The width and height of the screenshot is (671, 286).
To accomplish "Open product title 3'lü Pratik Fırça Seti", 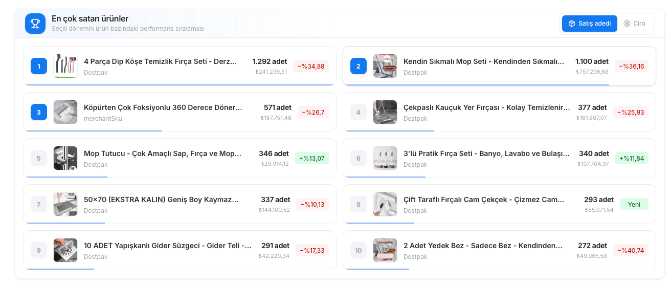I will (486, 153).
